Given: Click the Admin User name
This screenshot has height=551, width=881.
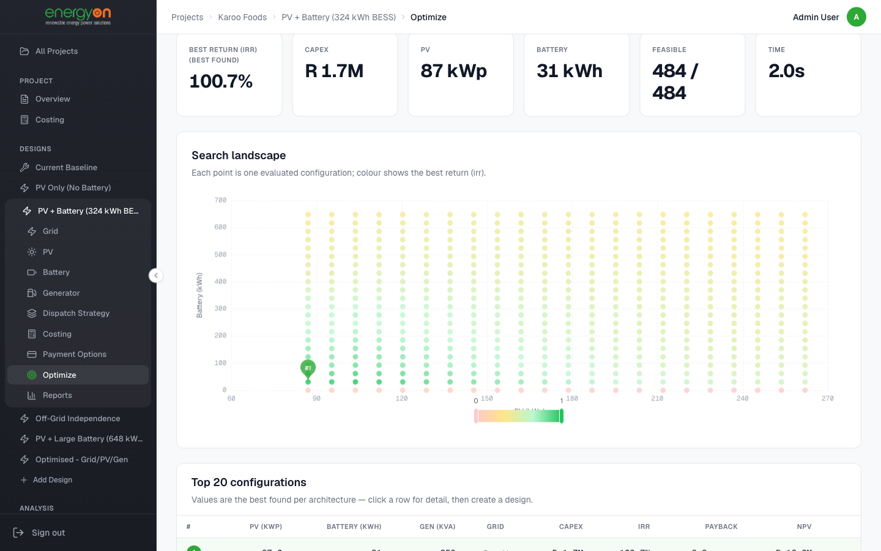Looking at the screenshot, I should (x=816, y=17).
